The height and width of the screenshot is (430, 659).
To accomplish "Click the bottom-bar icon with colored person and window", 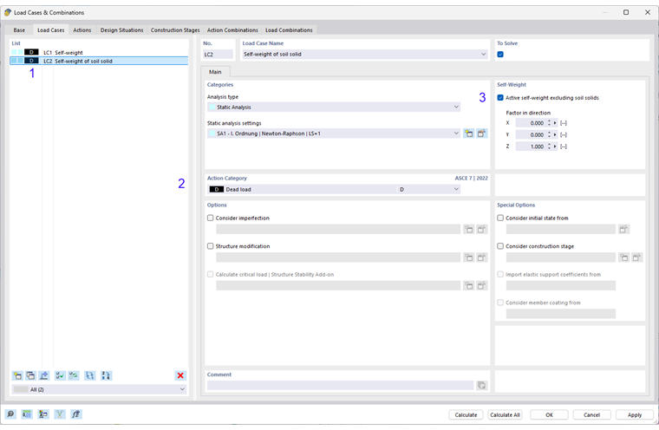I will click(x=43, y=414).
